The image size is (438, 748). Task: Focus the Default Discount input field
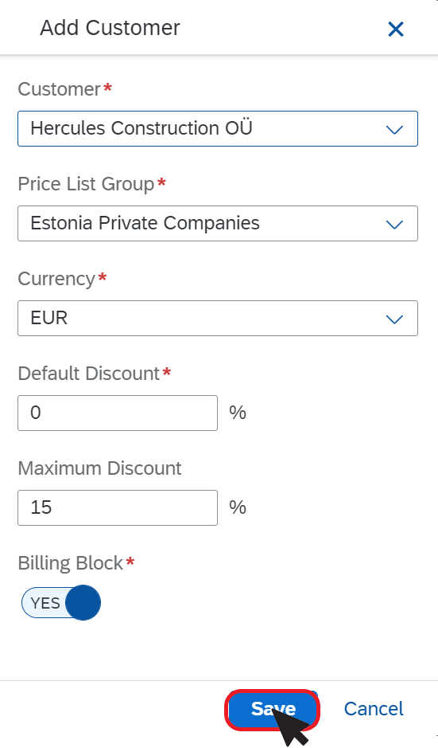tap(118, 413)
